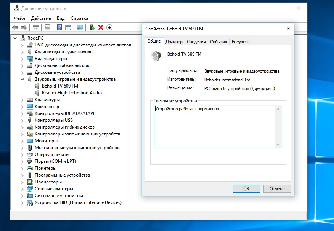The width and height of the screenshot is (334, 231).
Task: Disable the device using the down-arrow icon
Action: coord(109,27)
